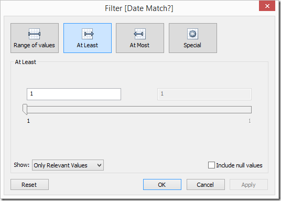Enable Include null values checkbox
The height and width of the screenshot is (201, 281).
click(211, 165)
